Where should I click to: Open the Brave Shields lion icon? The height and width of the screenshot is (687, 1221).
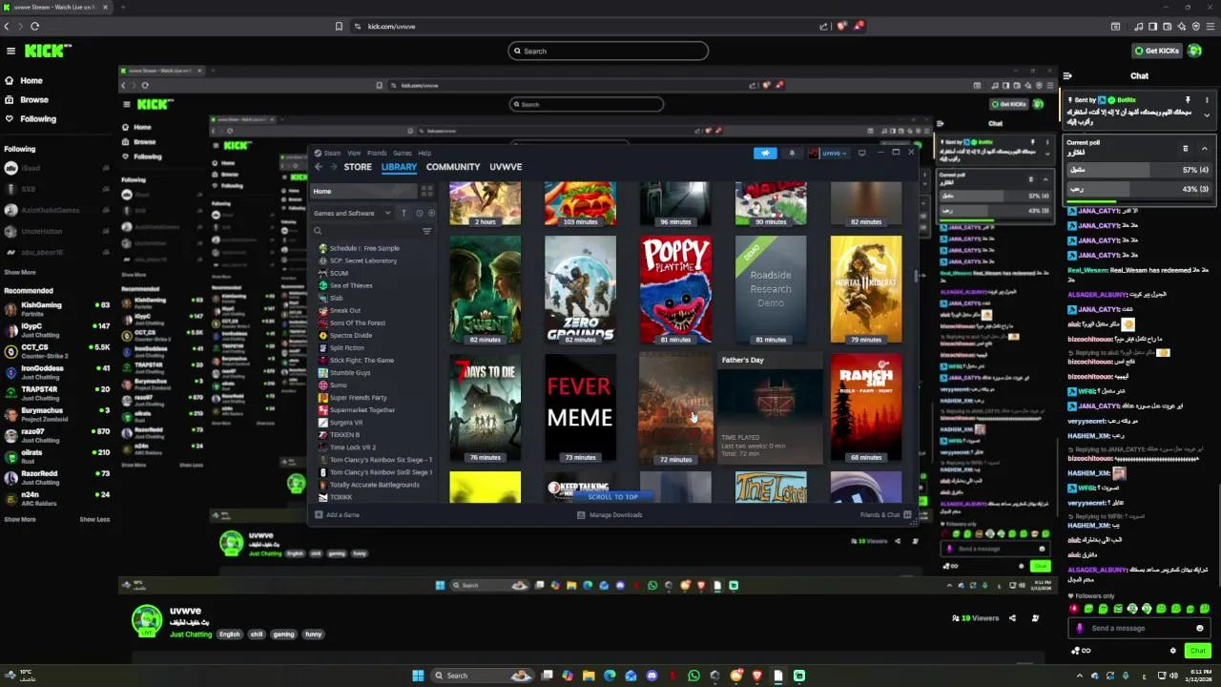coord(841,26)
